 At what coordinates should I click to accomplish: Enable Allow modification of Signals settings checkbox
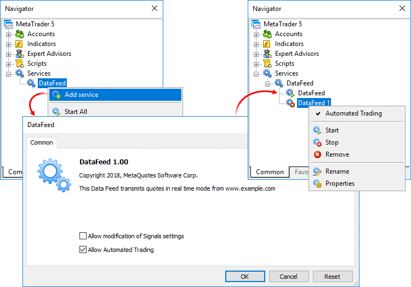point(83,236)
